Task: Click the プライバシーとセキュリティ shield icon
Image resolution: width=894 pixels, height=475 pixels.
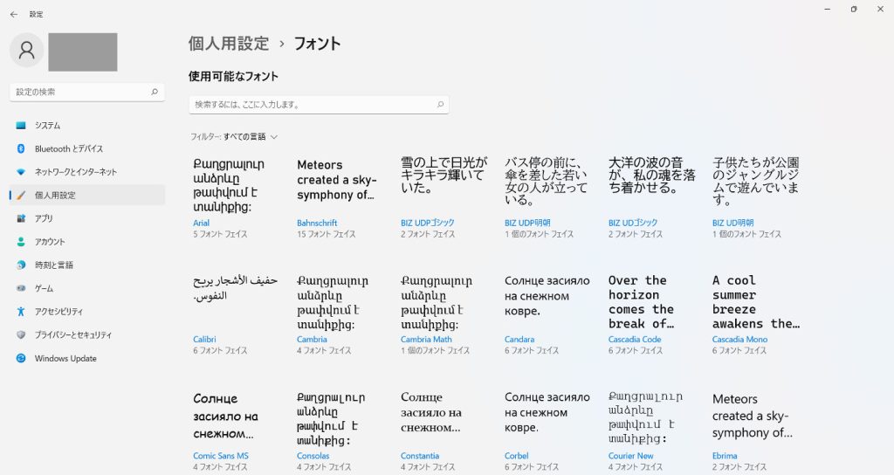Action: coord(21,335)
